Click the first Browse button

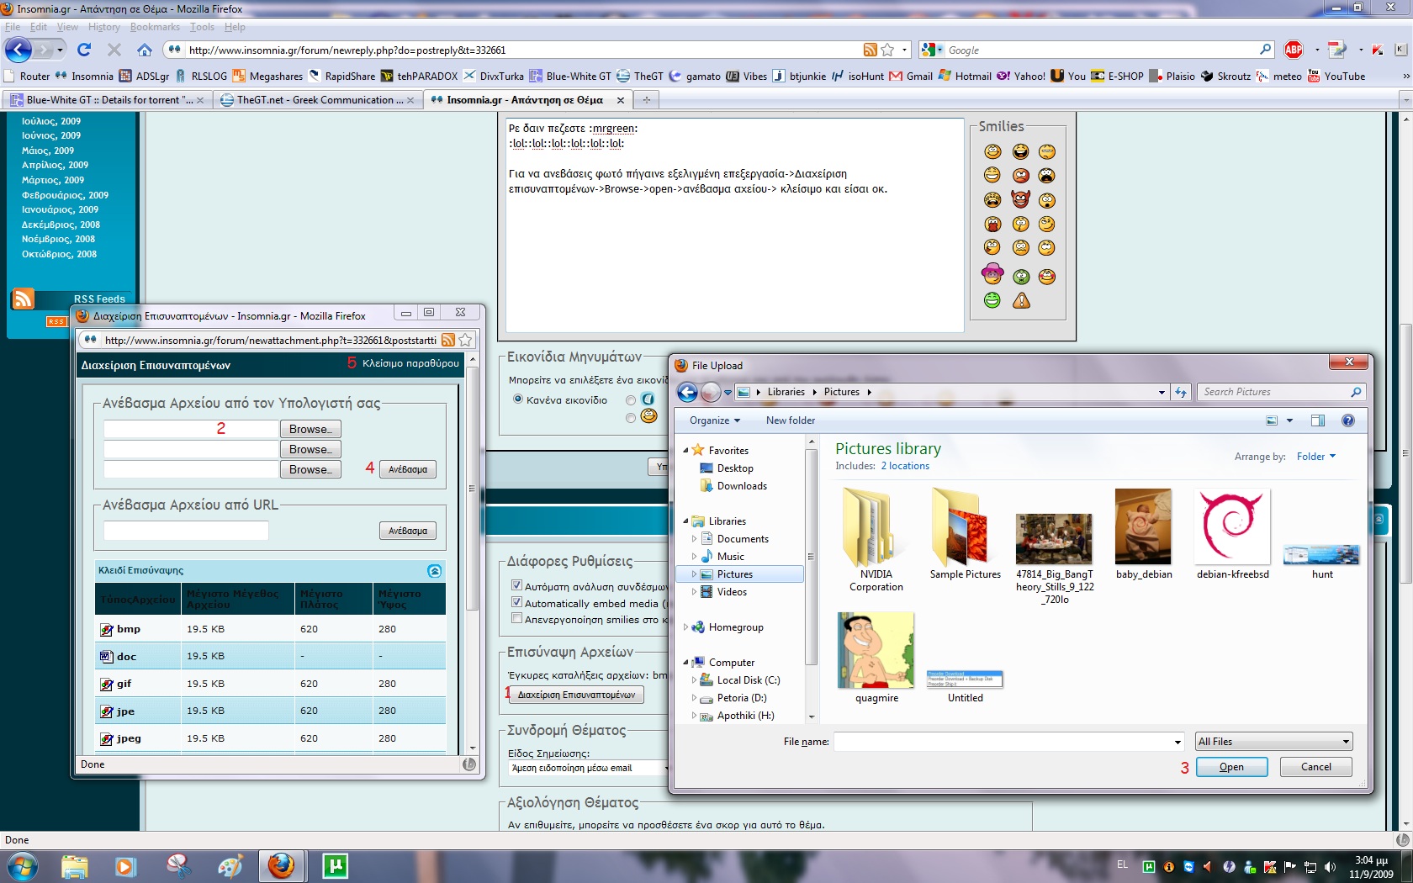coord(310,429)
